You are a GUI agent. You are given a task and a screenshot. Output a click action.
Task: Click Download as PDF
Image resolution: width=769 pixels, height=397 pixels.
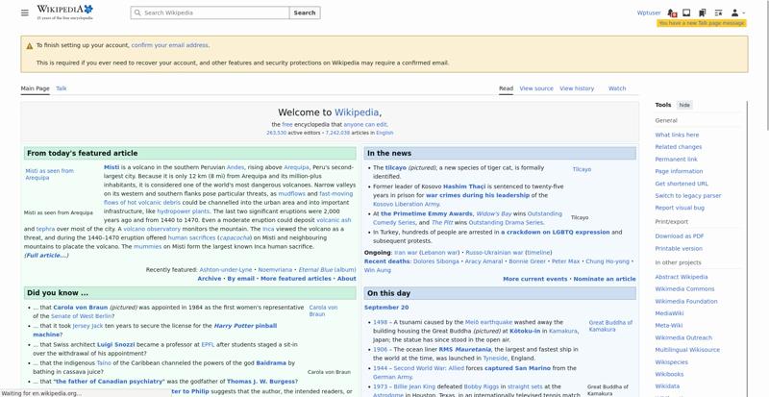pyautogui.click(x=680, y=236)
